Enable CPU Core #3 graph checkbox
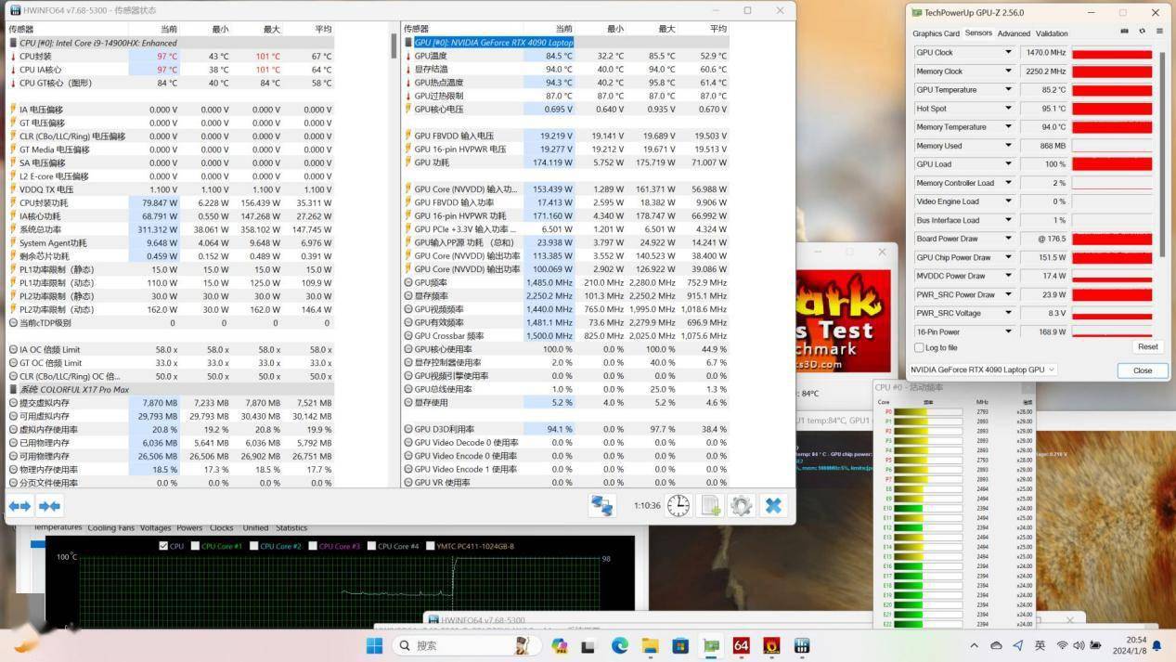 [313, 546]
